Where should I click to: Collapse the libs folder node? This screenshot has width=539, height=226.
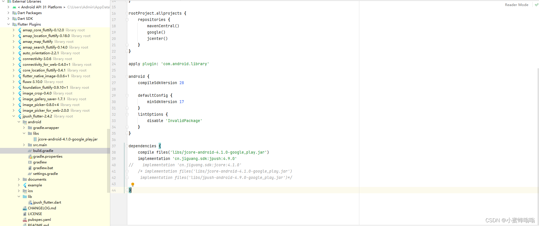(x=24, y=134)
